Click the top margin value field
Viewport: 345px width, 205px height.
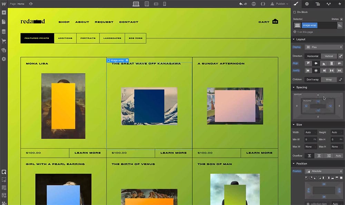(x=318, y=95)
